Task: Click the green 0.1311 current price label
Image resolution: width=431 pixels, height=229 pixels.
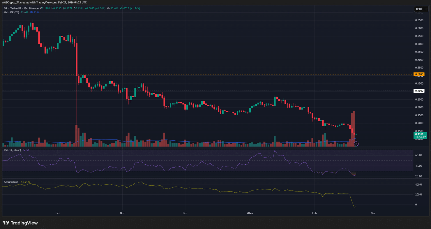Action: [419, 134]
